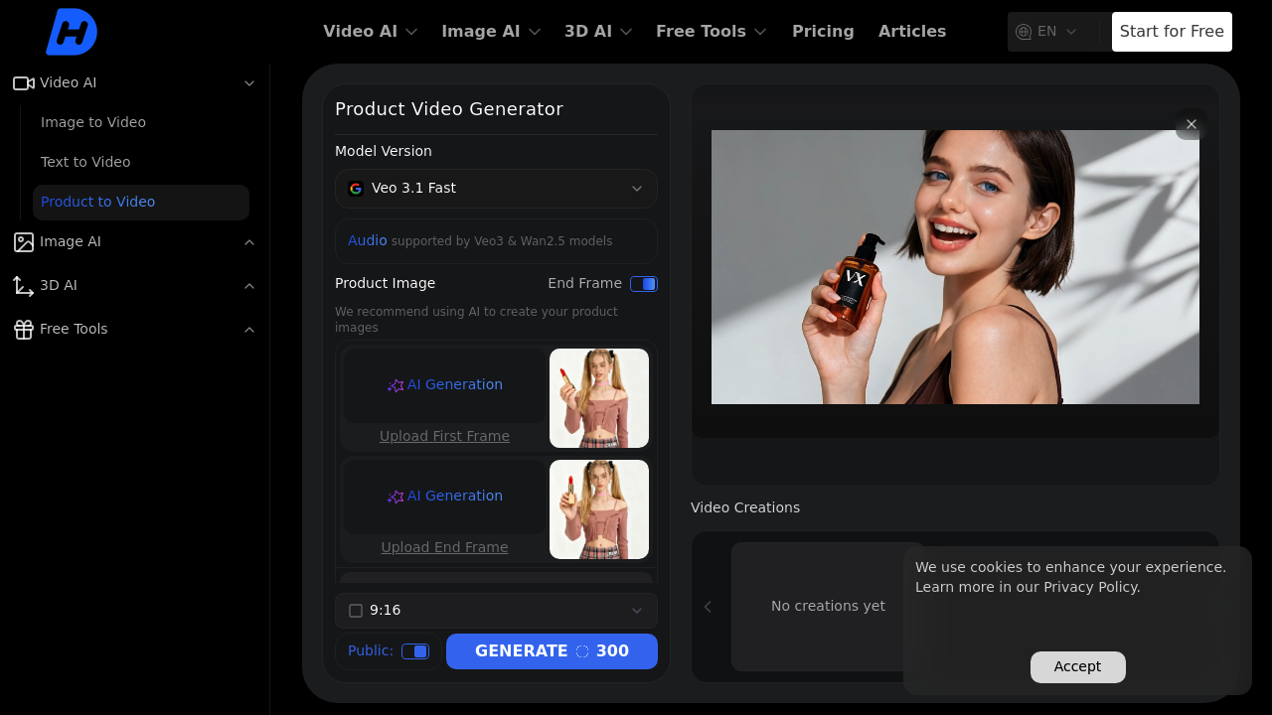Select Text to Video in the sidebar
1272x715 pixels.
pyautogui.click(x=85, y=162)
